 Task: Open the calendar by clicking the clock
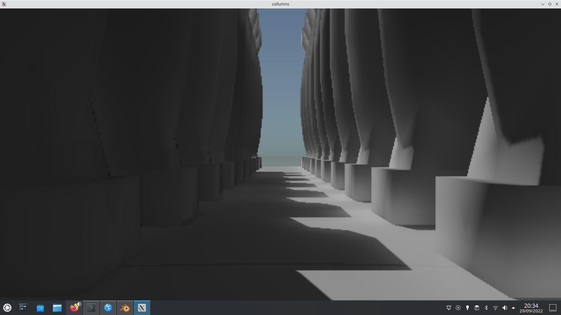click(x=531, y=308)
